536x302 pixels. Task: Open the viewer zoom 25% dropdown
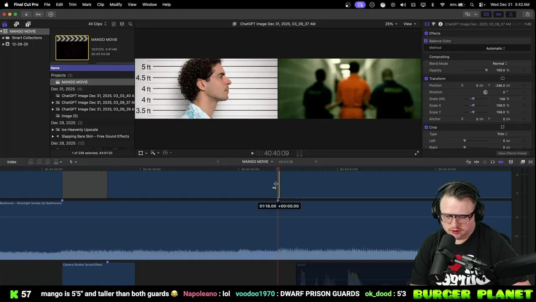[x=391, y=24]
